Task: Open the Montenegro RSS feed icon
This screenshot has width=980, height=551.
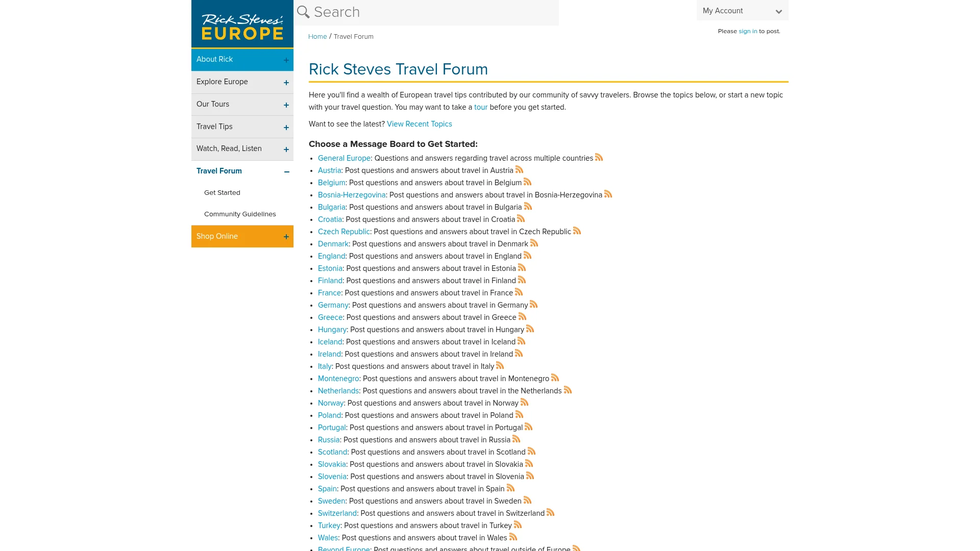Action: (x=555, y=378)
